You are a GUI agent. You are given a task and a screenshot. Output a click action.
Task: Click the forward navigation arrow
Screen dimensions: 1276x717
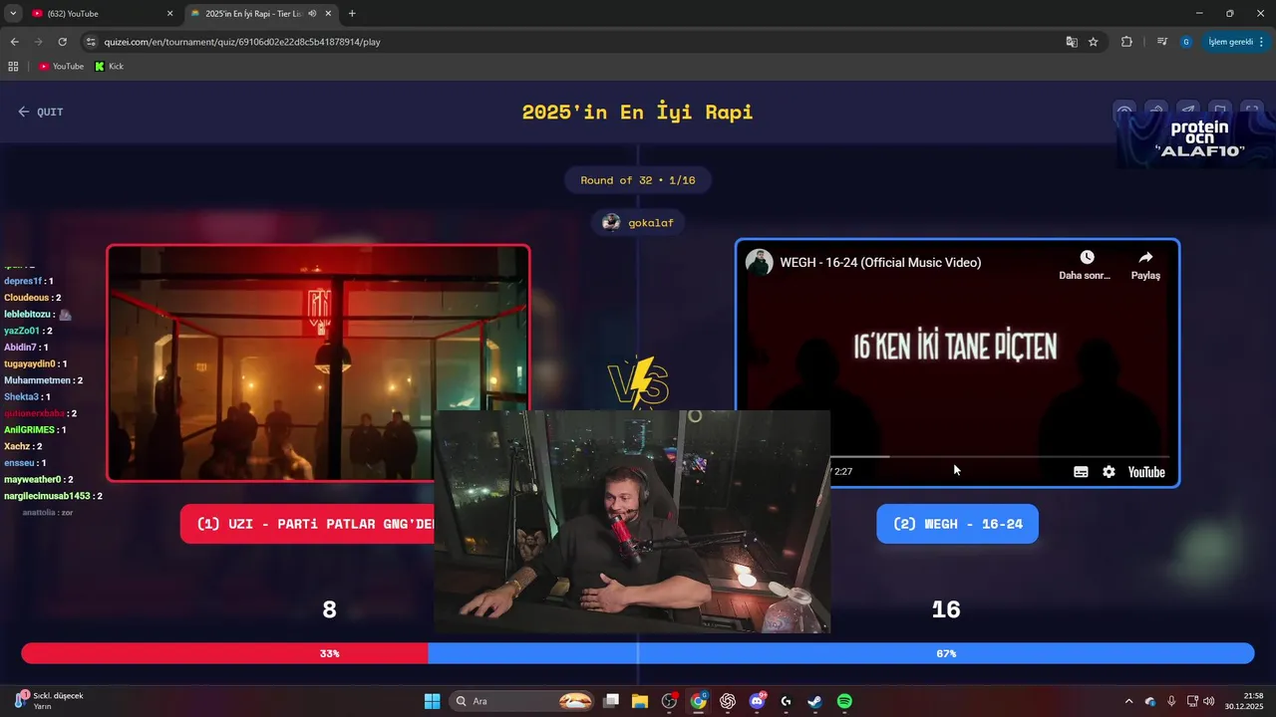point(38,42)
